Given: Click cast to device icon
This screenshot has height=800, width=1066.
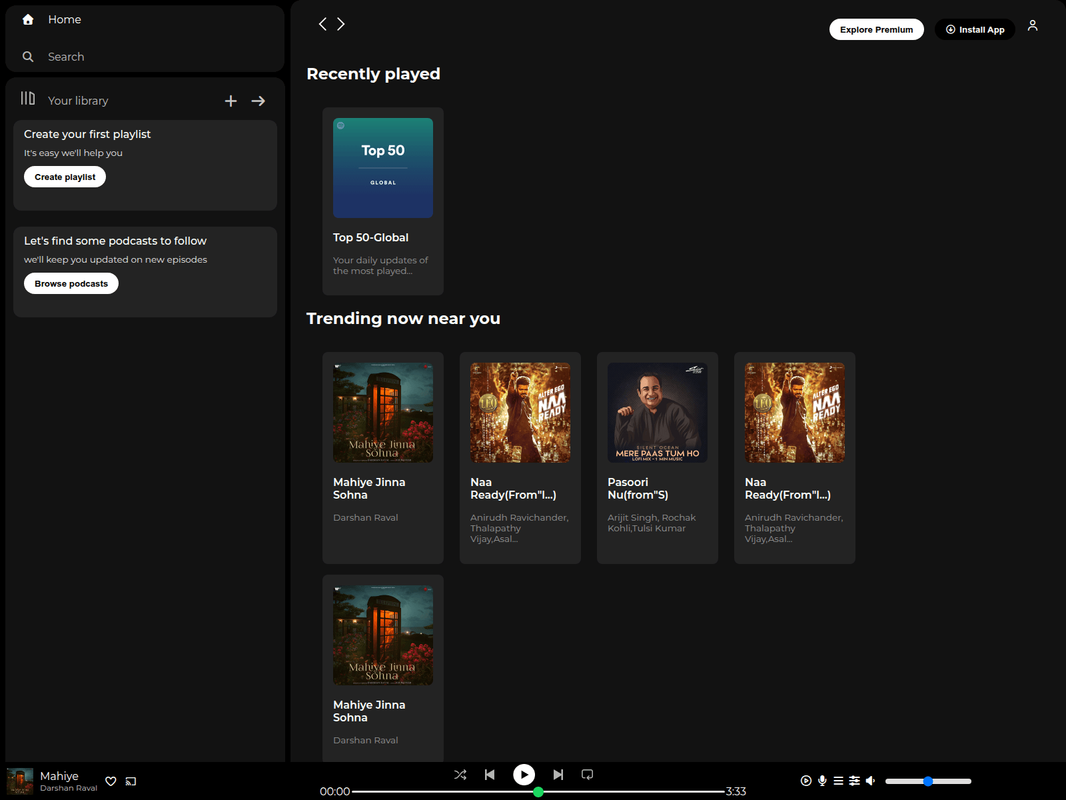Looking at the screenshot, I should pyautogui.click(x=131, y=781).
